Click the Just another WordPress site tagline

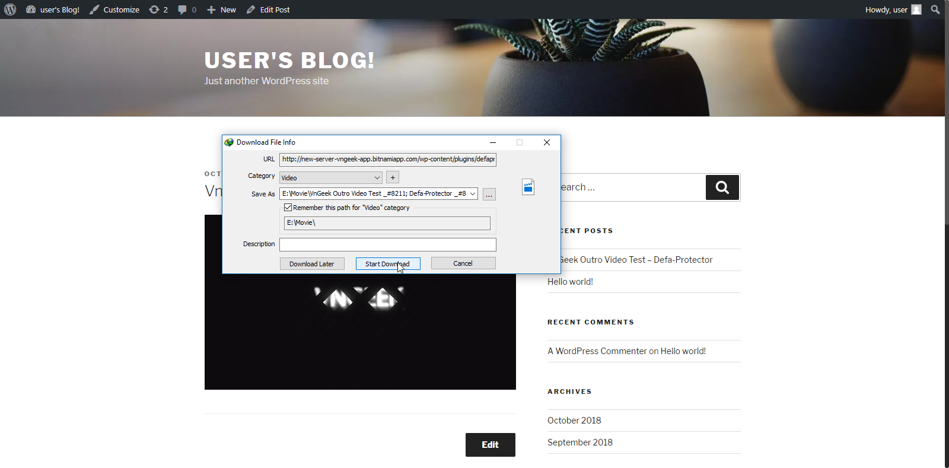pyautogui.click(x=266, y=81)
